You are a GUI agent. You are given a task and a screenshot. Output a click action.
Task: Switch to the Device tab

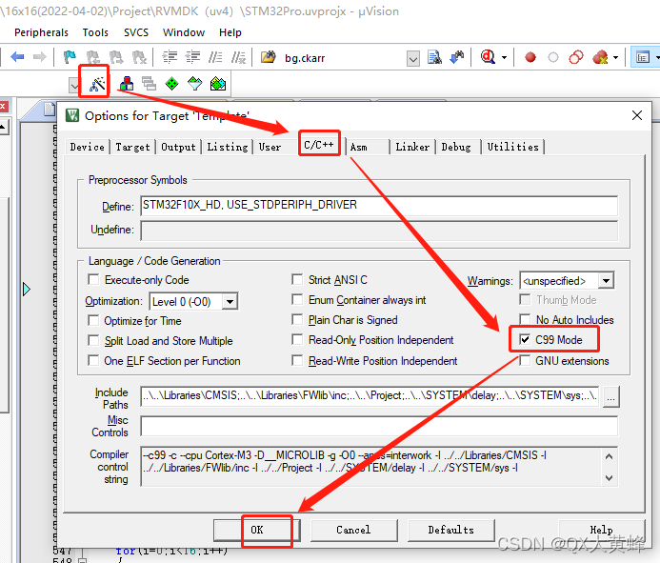click(x=87, y=147)
